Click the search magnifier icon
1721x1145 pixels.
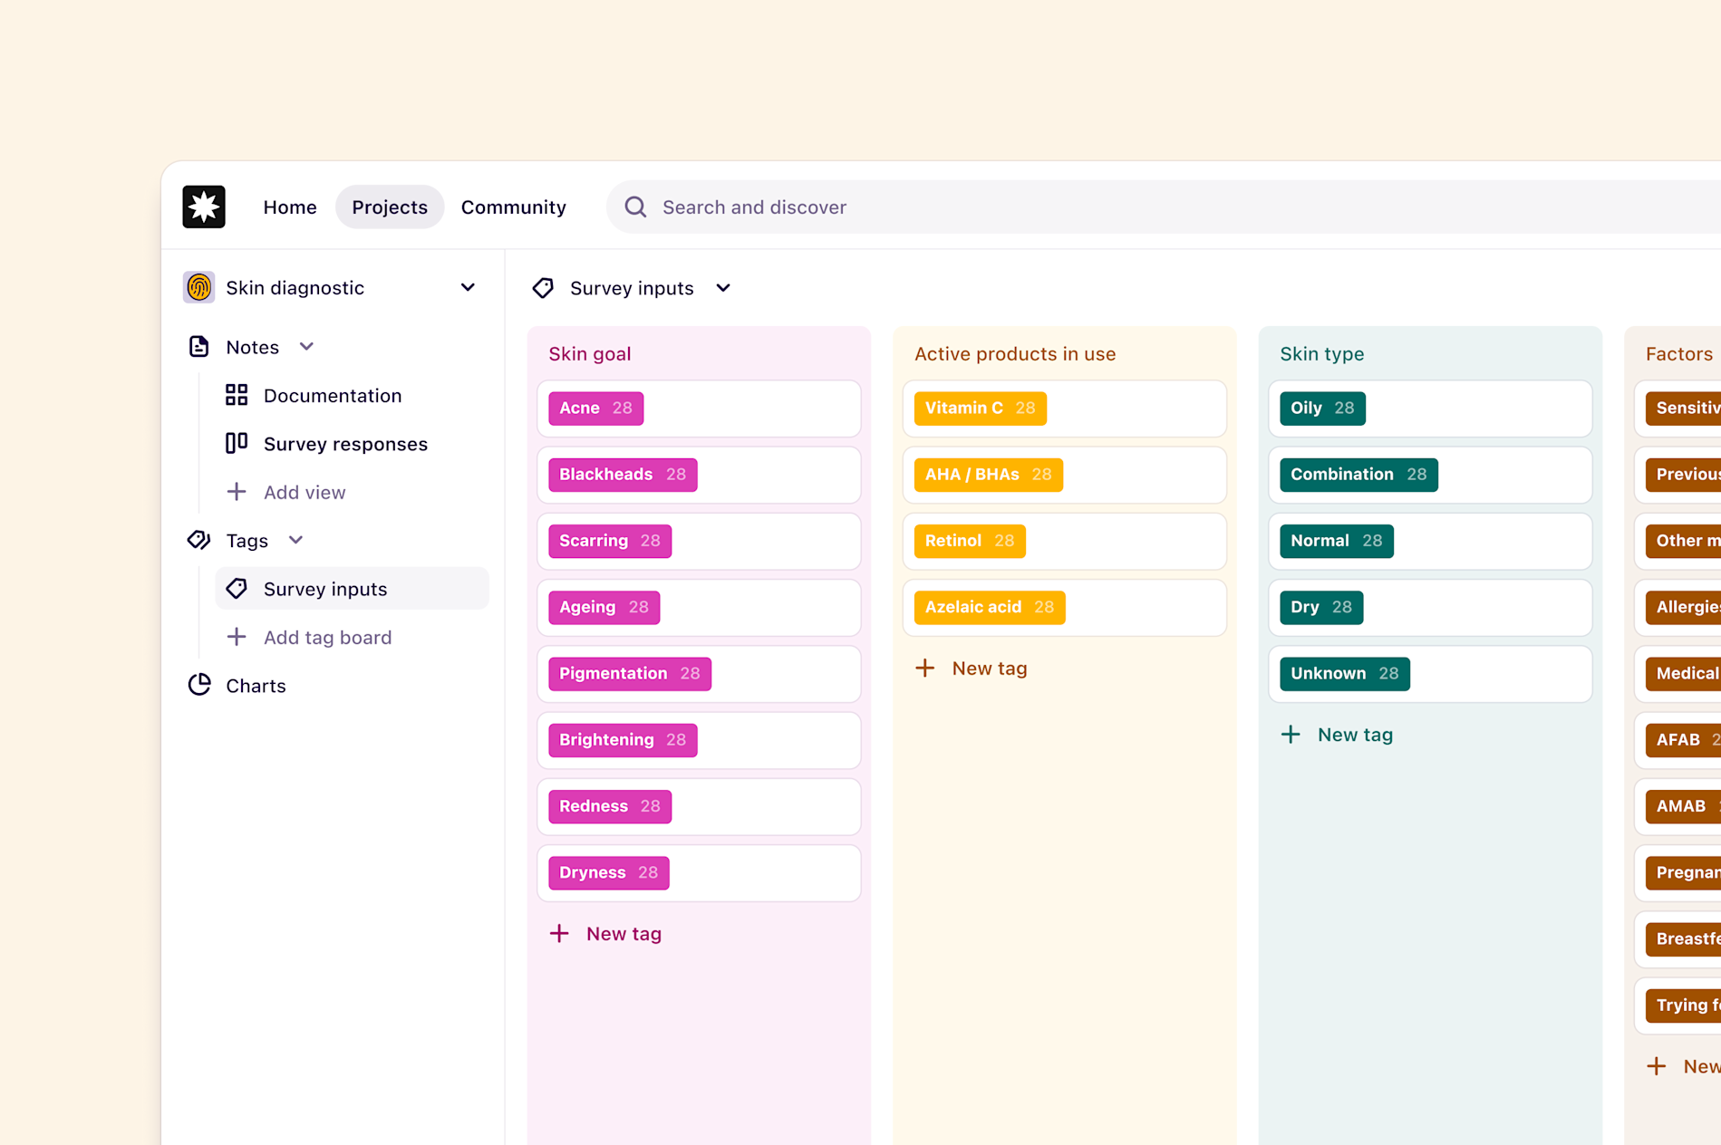[636, 207]
